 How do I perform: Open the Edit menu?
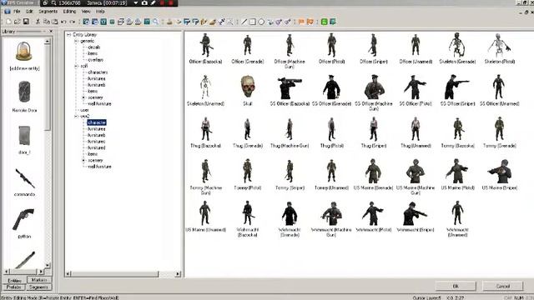coord(30,11)
